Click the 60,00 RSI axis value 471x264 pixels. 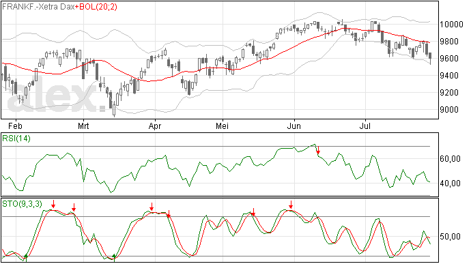click(451, 158)
